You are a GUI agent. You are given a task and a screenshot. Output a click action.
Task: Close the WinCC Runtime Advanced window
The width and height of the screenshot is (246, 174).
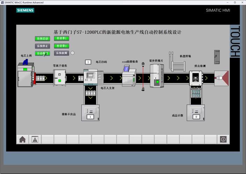click(x=243, y=2)
